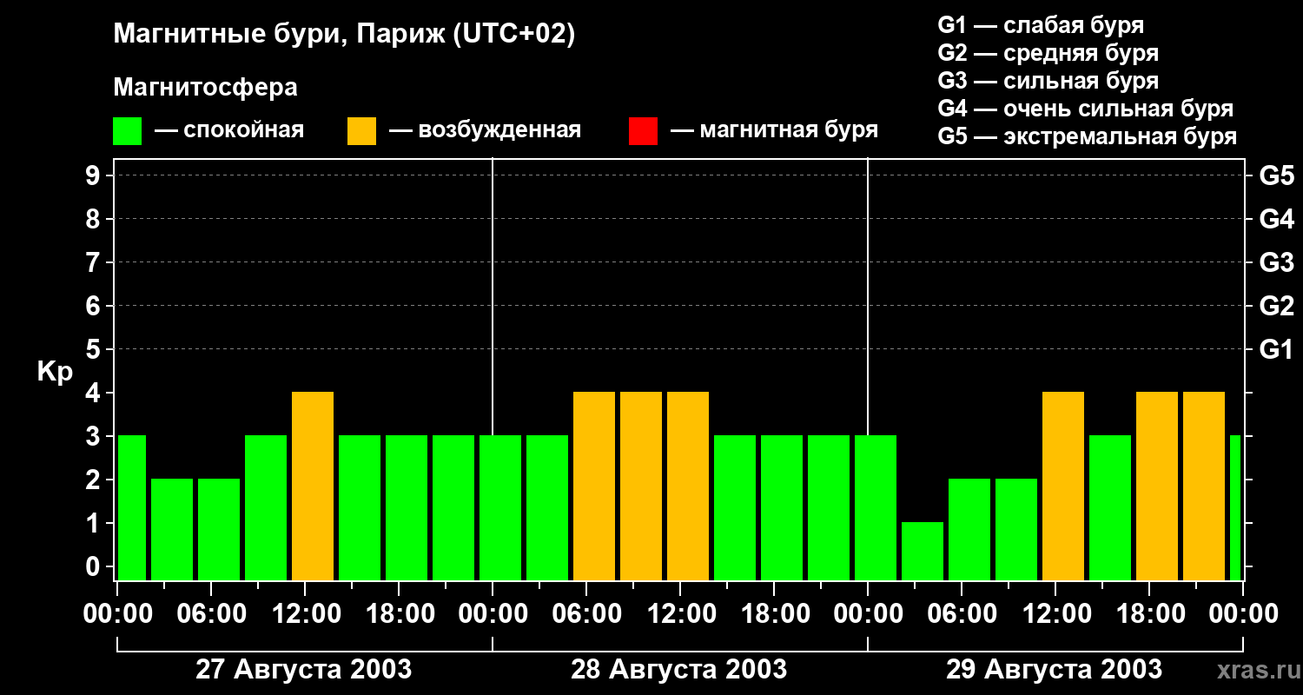Click 'G5 — экстремальная буря' text
The width and height of the screenshot is (1303, 695).
(1088, 136)
